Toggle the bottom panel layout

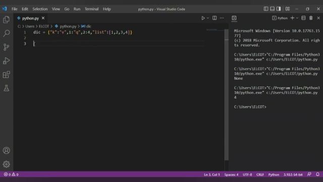(273, 9)
